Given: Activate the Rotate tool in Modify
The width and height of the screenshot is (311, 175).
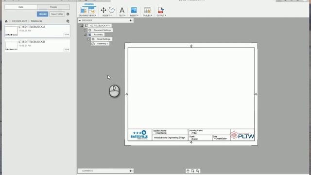Looking at the screenshot, I should (112, 10).
